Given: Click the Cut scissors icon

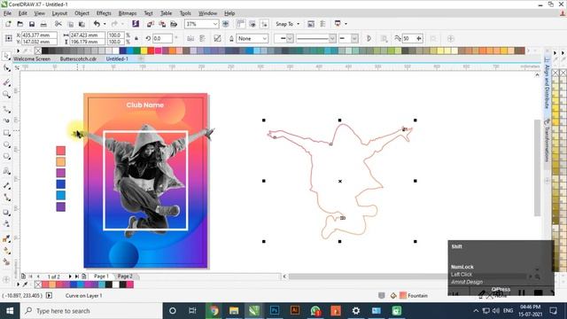Looking at the screenshot, I should coord(58,24).
